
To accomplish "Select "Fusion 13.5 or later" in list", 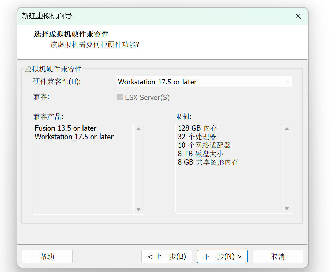I will (x=66, y=128).
